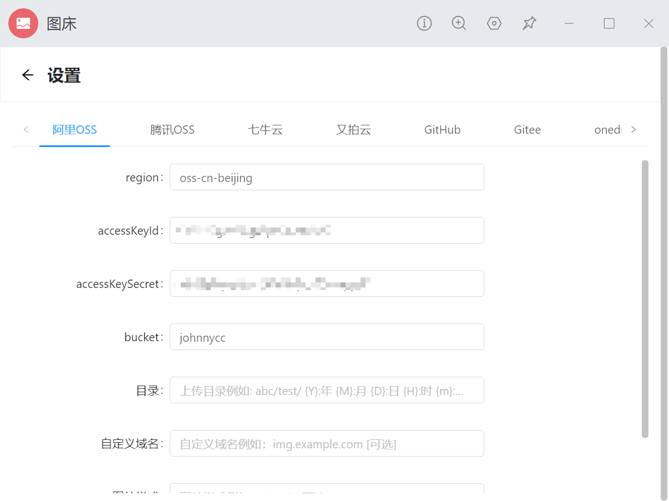
Task: Maximize the 图床 window
Action: 609,23
